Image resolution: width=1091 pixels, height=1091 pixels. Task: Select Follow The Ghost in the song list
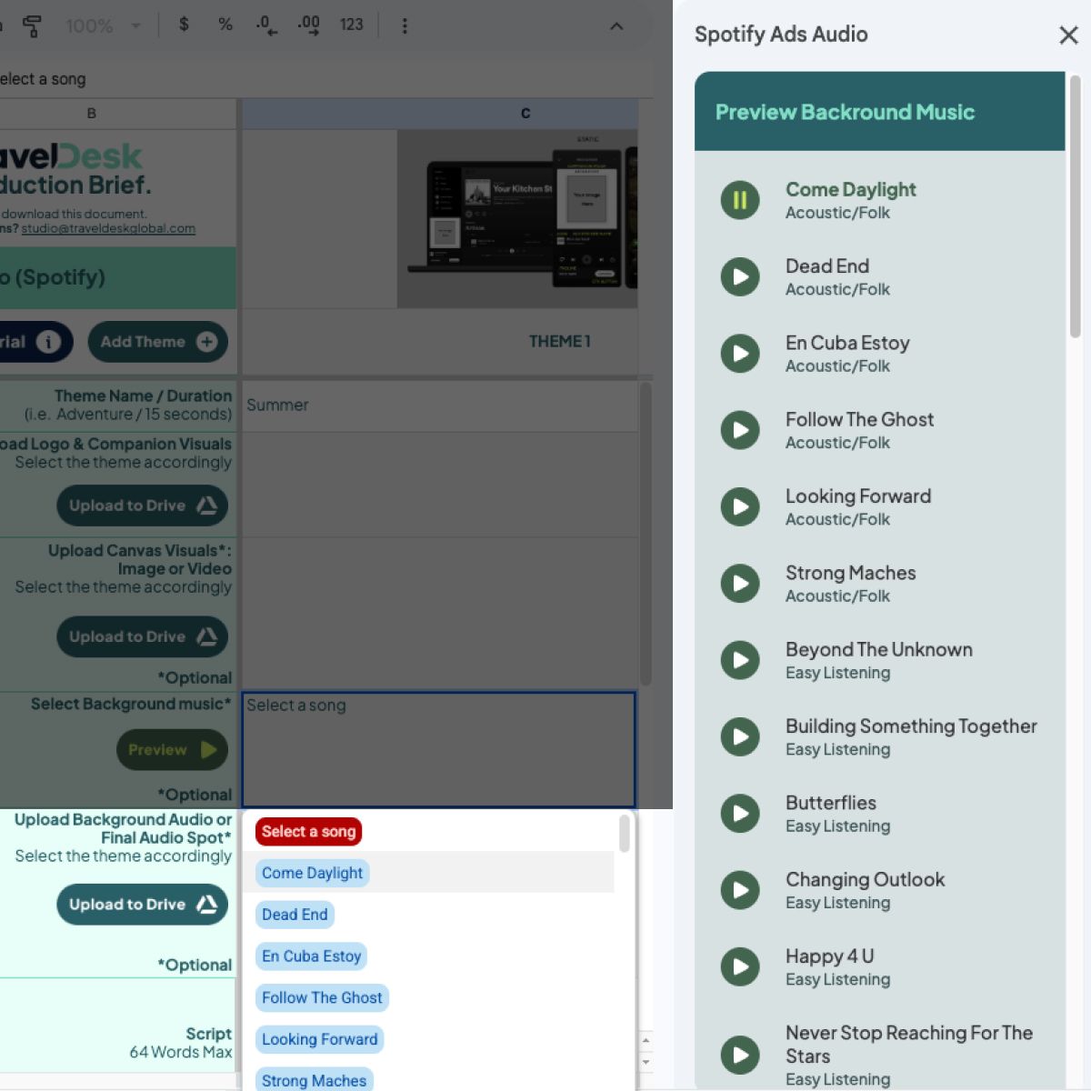pos(321,997)
